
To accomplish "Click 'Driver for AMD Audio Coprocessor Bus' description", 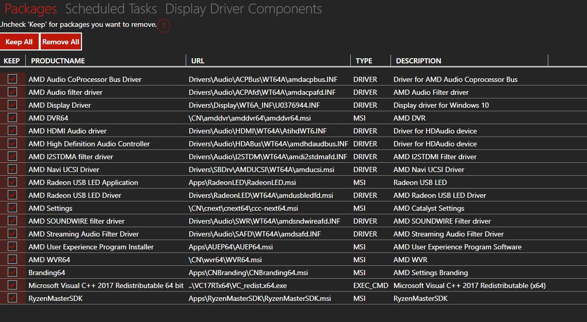I will tap(455, 79).
